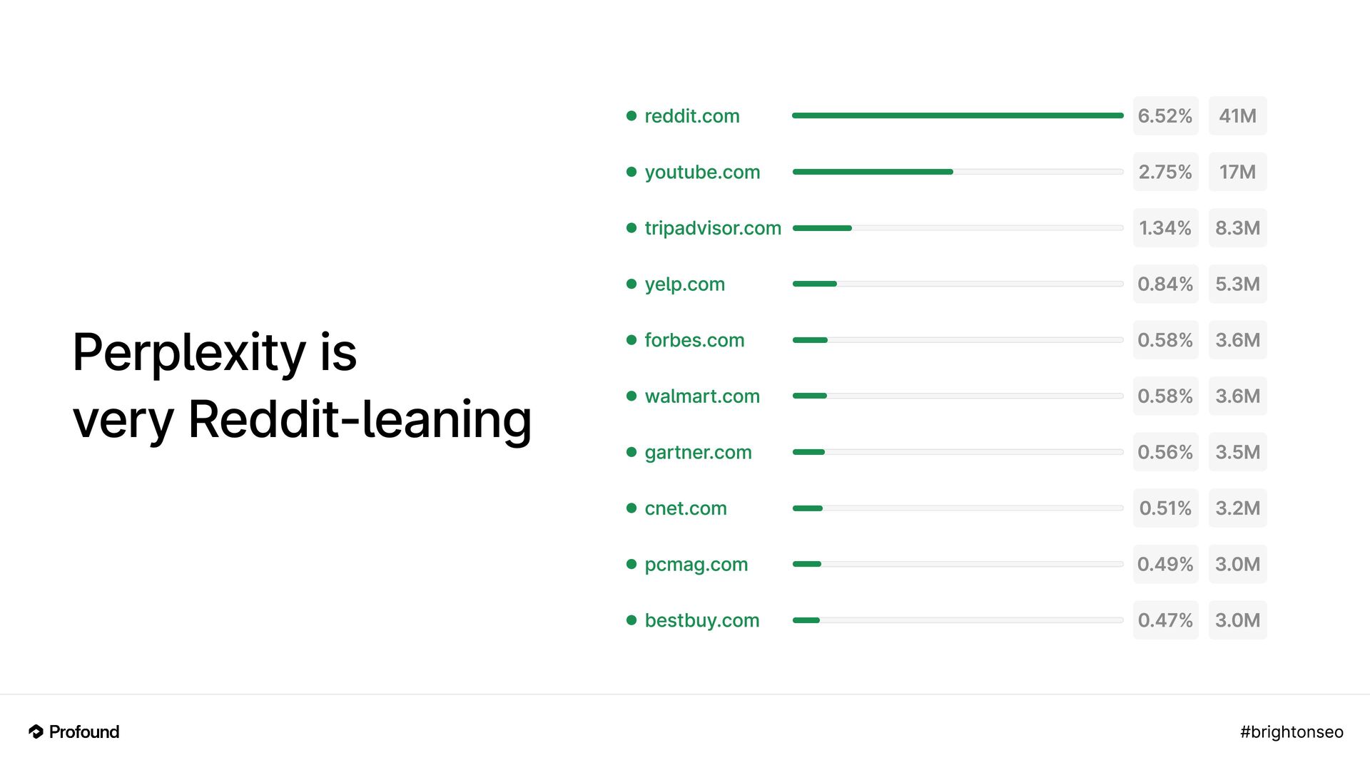Click the pcmag.com domain label
1370x770 pixels.
pos(696,565)
